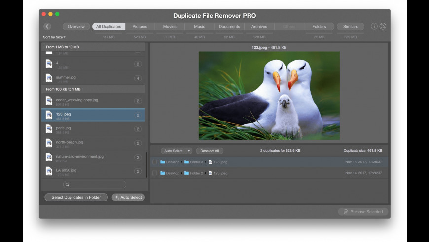Open the Similars tab
This screenshot has height=242, width=429.
click(x=351, y=27)
